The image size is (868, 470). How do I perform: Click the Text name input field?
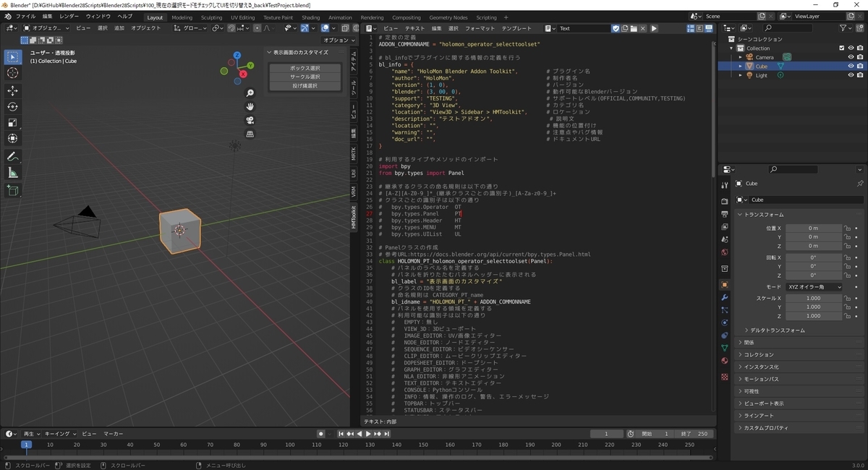point(584,28)
